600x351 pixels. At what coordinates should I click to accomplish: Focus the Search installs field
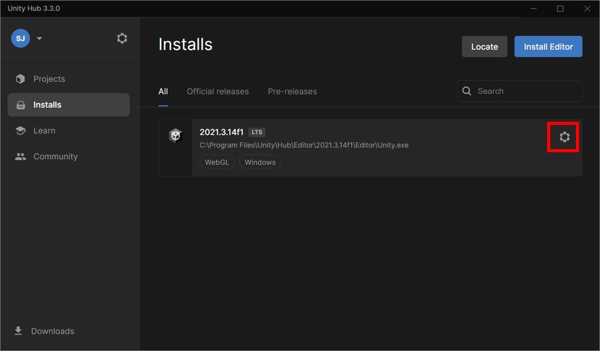(x=520, y=91)
